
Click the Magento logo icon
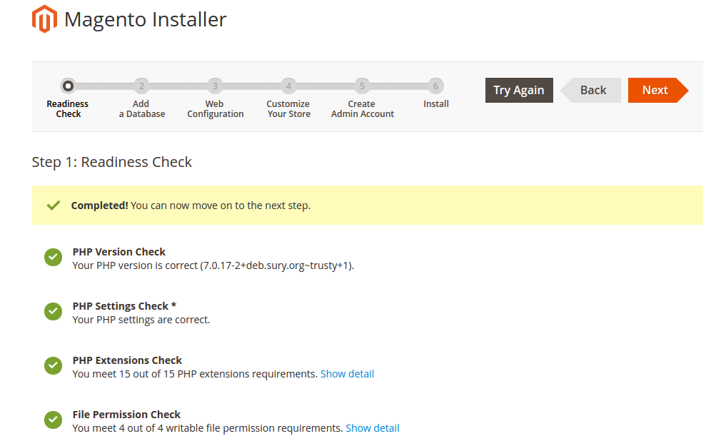(44, 19)
